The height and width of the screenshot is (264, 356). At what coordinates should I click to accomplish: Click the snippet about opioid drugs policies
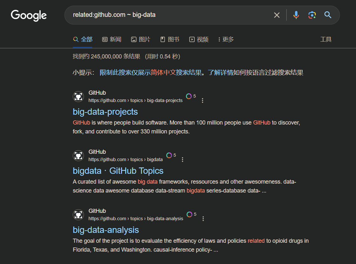tap(191, 245)
